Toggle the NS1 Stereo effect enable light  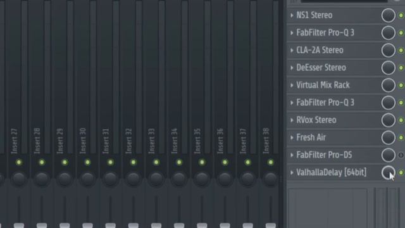click(401, 15)
